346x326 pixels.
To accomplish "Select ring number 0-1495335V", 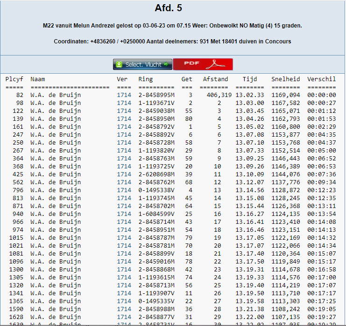I will tap(156, 301).
